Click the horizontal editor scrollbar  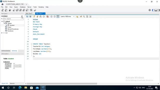tap(62, 83)
